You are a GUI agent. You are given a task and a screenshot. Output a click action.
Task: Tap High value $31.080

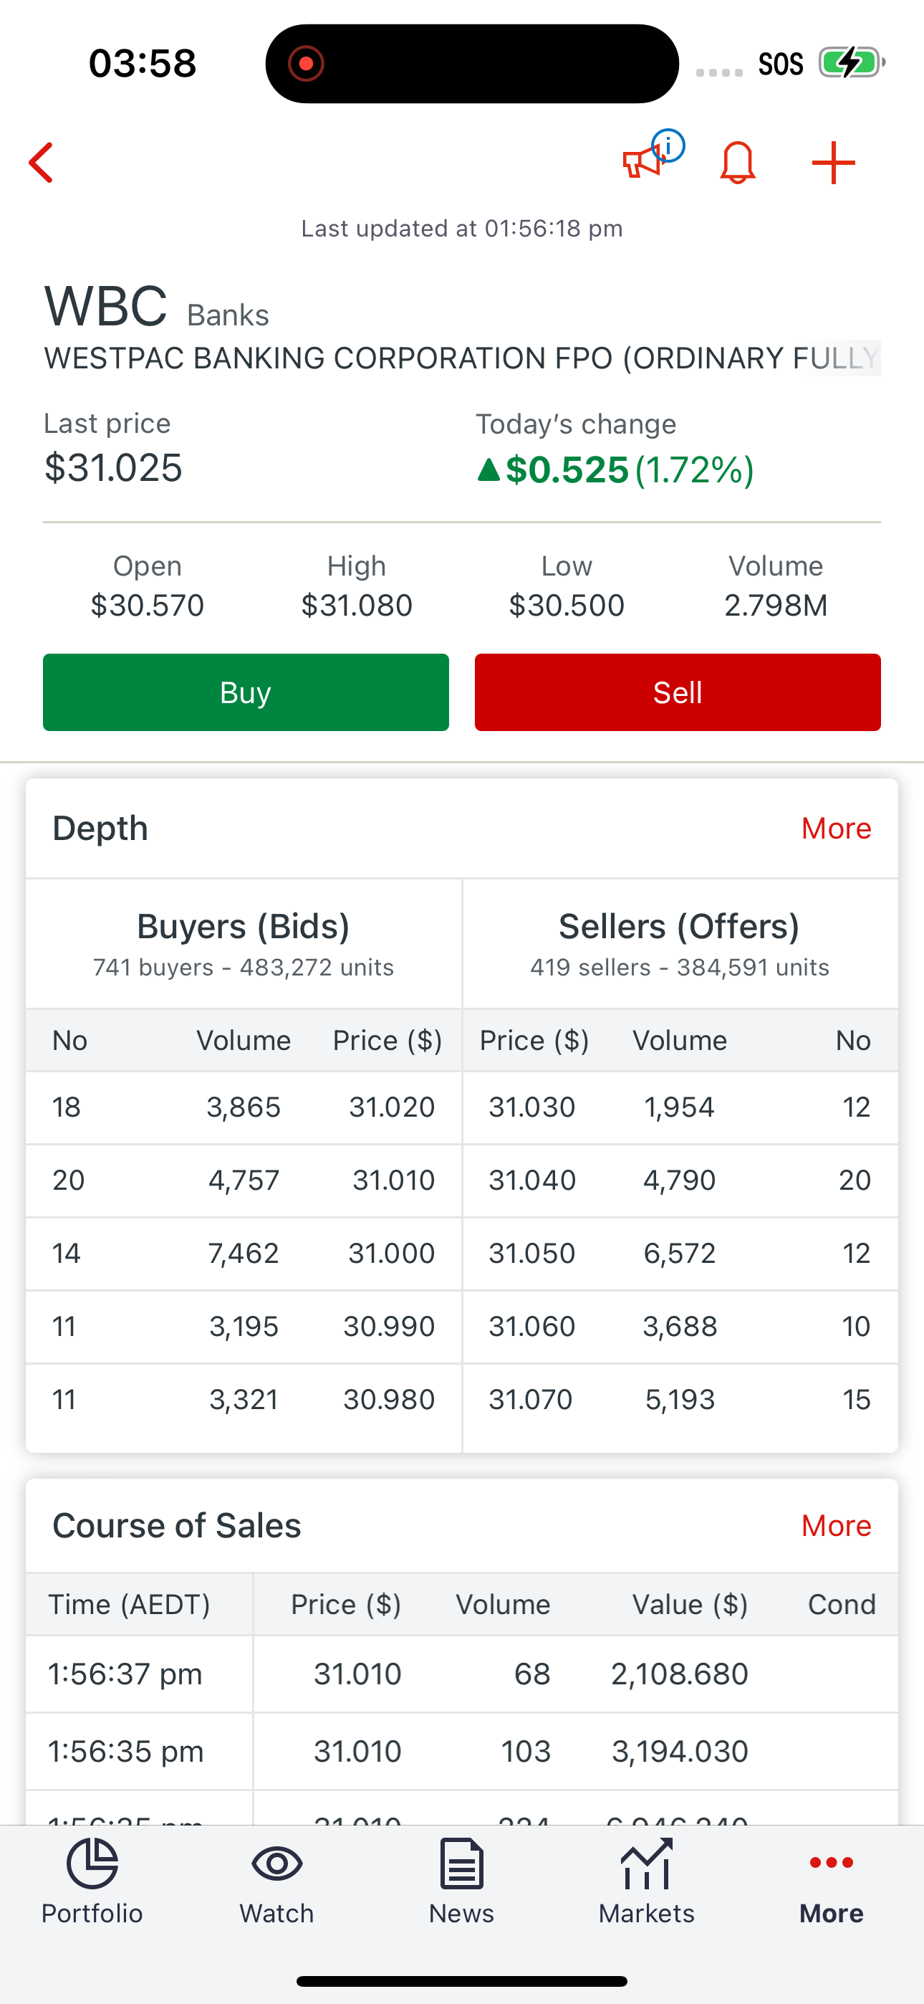[357, 605]
